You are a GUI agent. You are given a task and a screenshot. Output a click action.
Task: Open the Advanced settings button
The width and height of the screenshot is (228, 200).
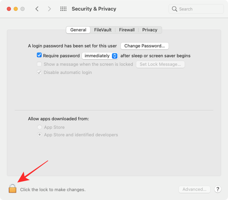[x=194, y=189]
